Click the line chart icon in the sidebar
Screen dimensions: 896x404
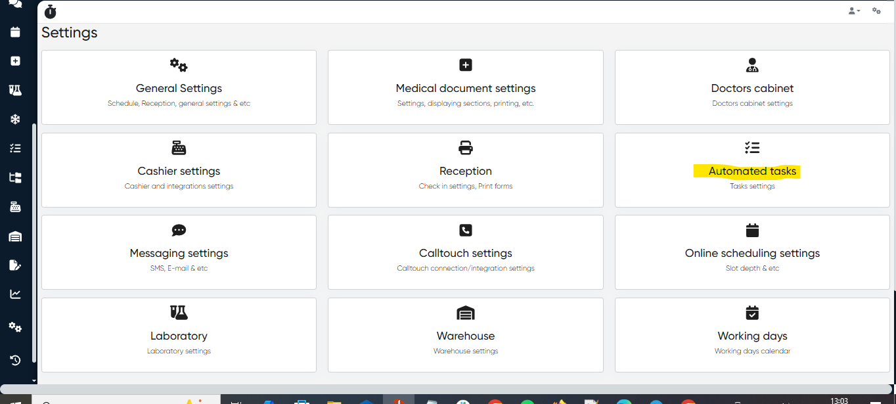tap(15, 294)
